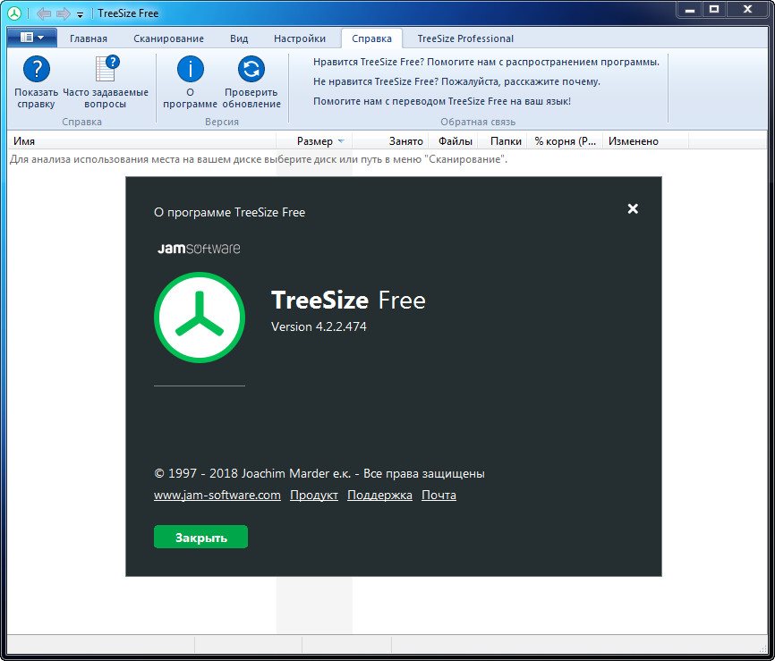Click the About program info icon
Screen dimensions: 775x661
191,69
